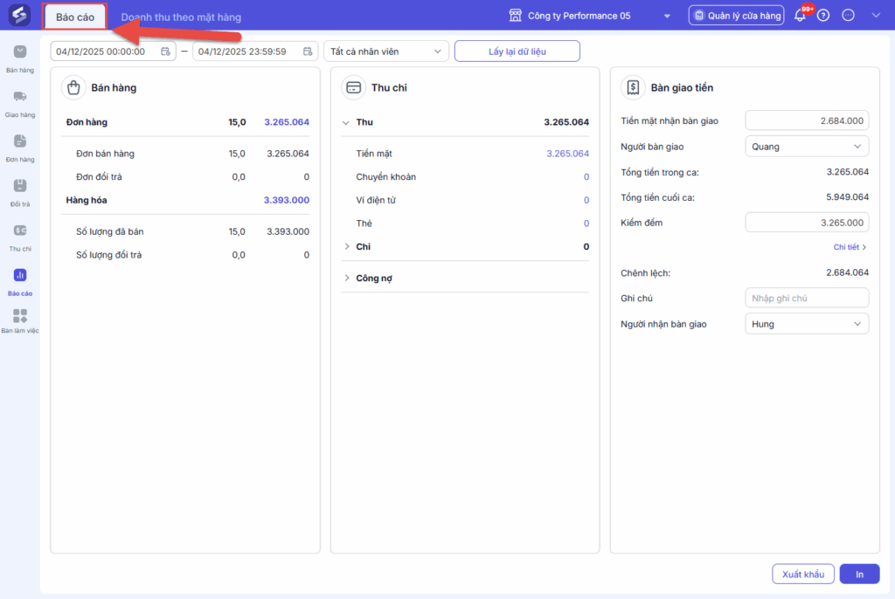Switch to the Báo cáo tab
Viewport: 895px width, 599px height.
75,17
